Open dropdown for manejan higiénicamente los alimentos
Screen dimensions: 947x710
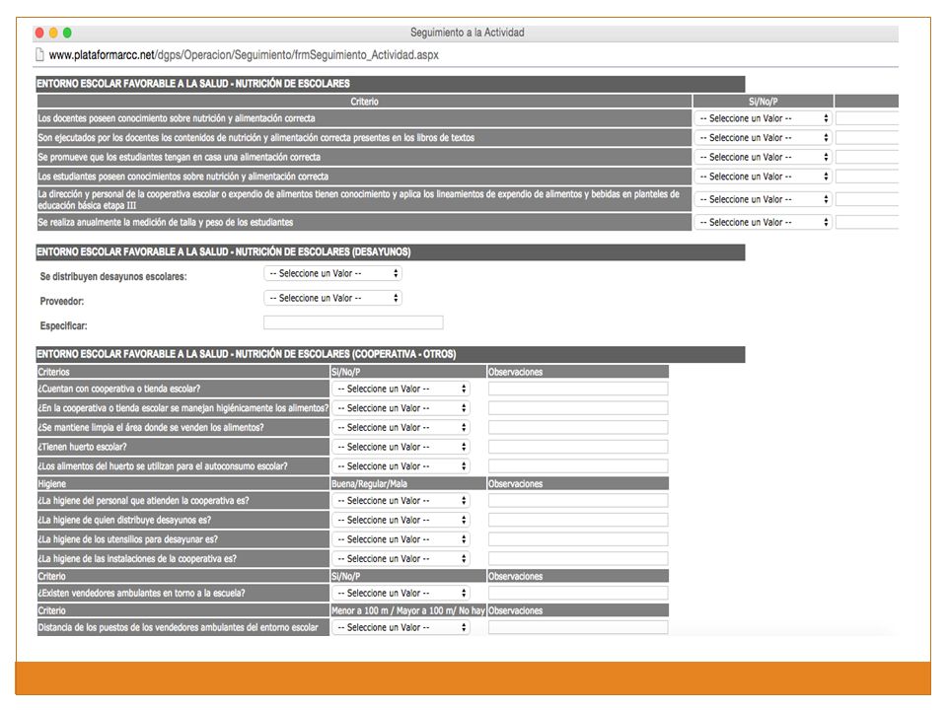click(401, 408)
